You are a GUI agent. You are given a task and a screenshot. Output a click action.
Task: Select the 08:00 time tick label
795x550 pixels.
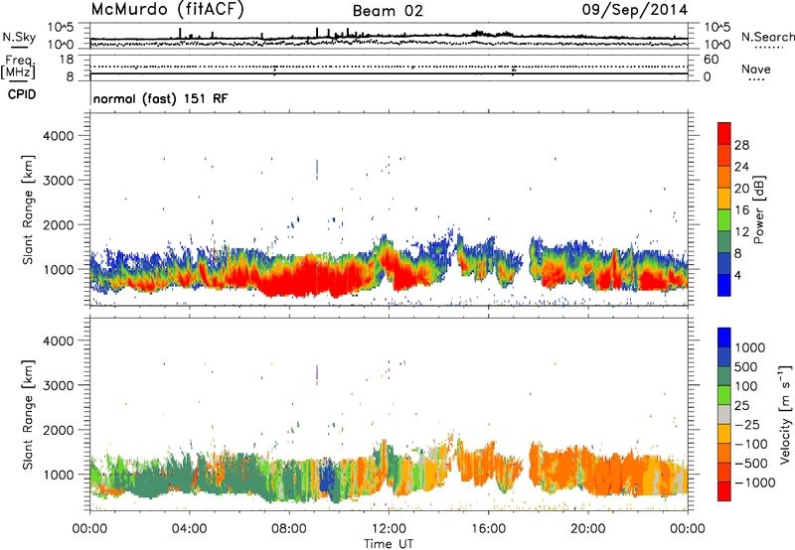coord(289,529)
